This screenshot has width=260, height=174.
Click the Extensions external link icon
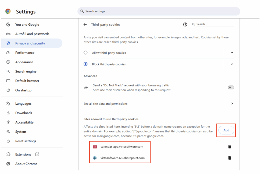click(x=37, y=154)
